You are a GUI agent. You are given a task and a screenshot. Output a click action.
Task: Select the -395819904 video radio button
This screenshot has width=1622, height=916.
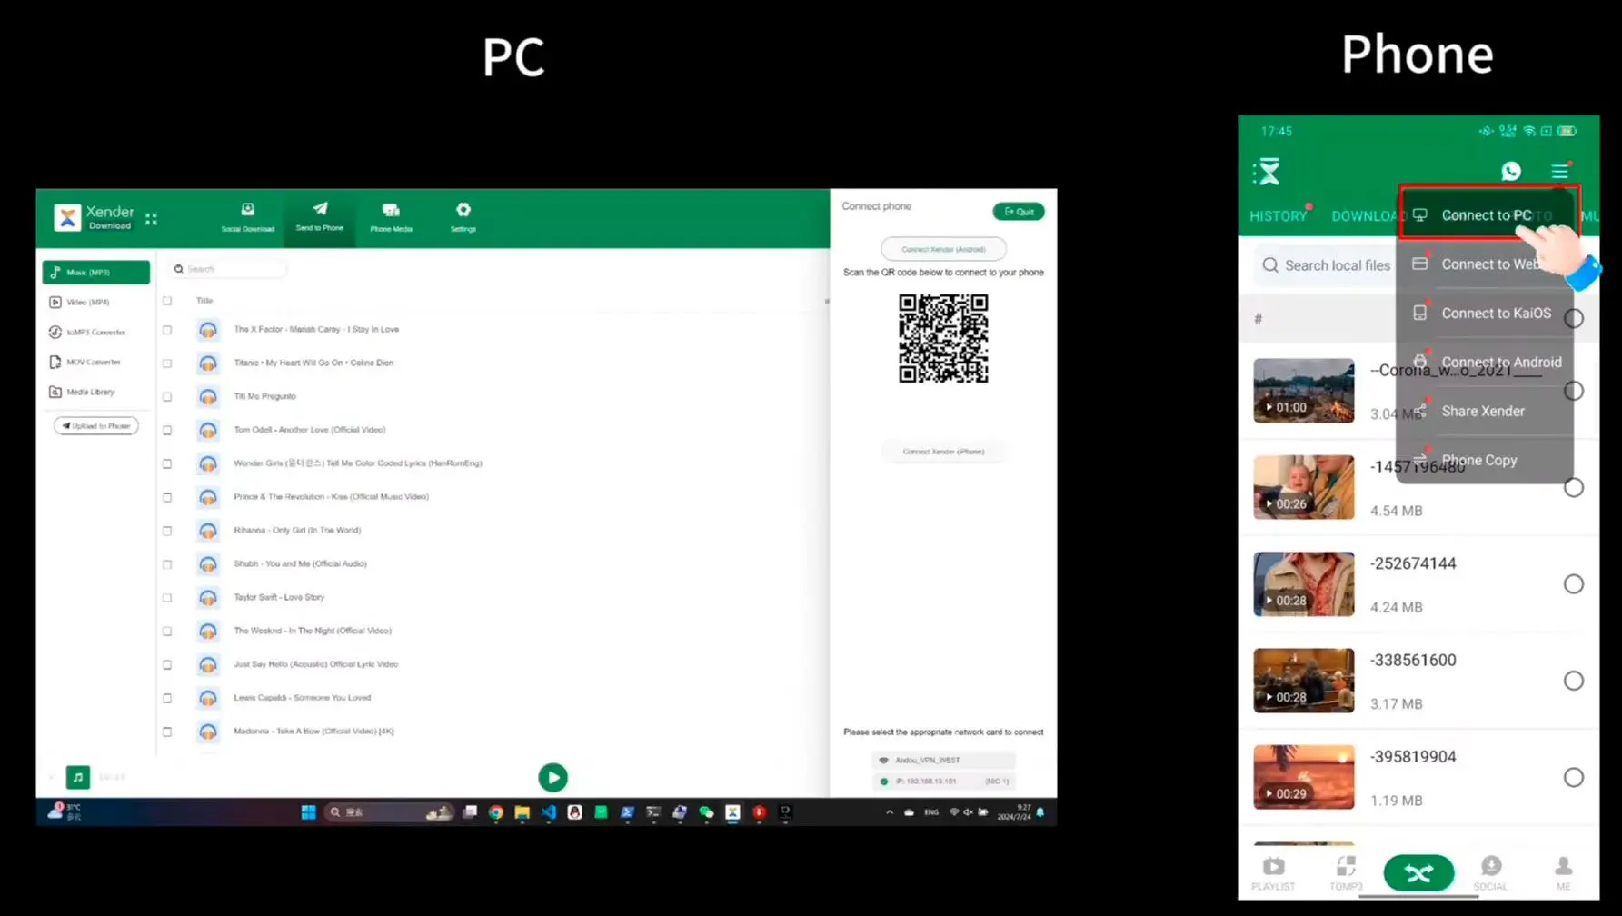pos(1574,778)
